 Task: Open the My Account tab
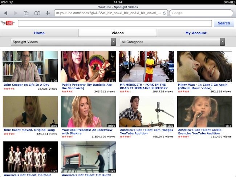pyautogui.click(x=196, y=33)
